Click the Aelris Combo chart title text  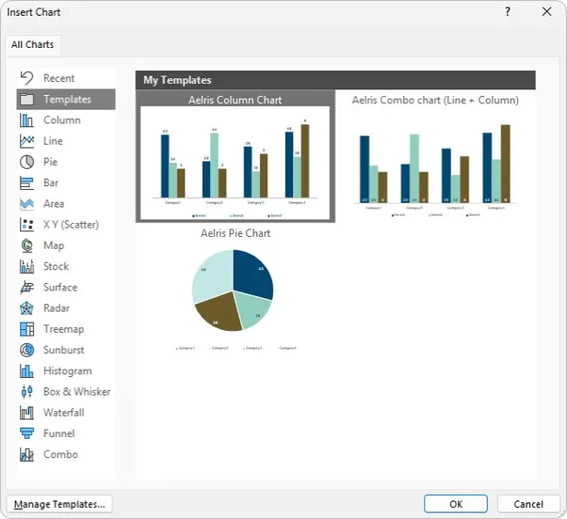coord(435,100)
